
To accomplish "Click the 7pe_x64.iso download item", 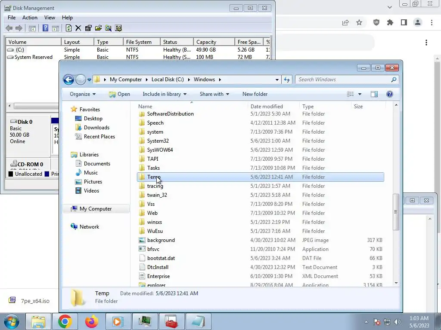I will 29,301.
